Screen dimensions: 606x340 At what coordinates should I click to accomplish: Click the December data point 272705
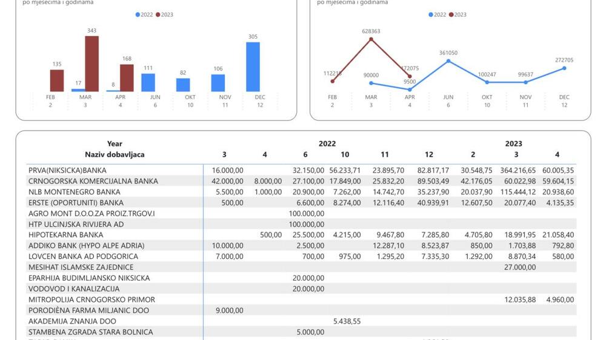tap(564, 68)
